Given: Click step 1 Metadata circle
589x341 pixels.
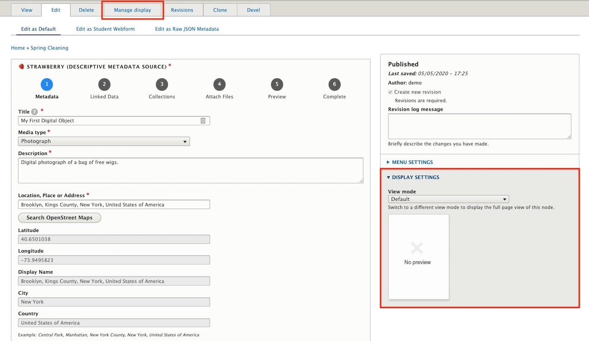Looking at the screenshot, I should click(x=46, y=84).
